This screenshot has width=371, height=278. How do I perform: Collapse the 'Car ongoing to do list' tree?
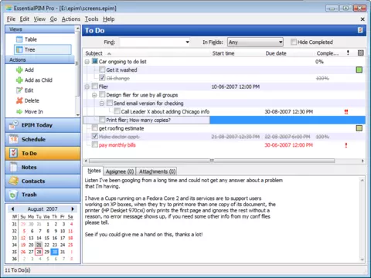87,62
